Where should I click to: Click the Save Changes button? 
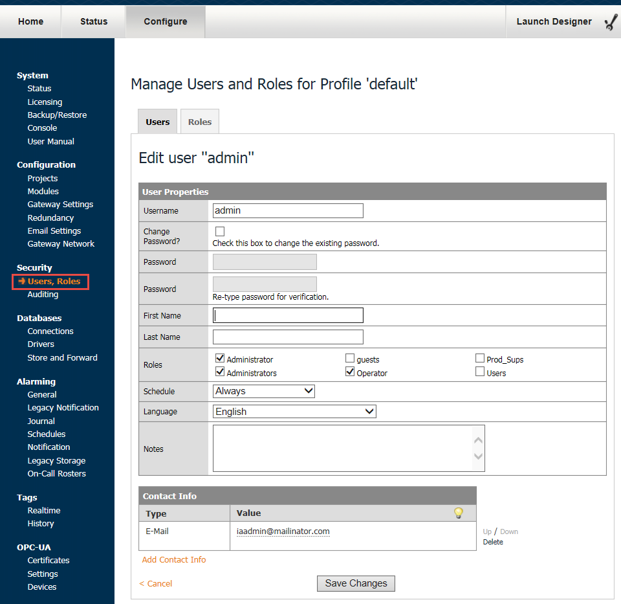point(356,583)
